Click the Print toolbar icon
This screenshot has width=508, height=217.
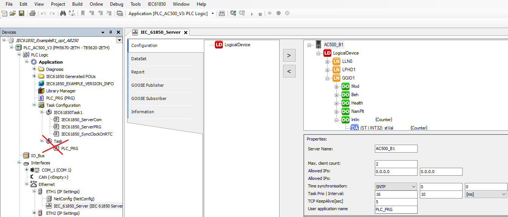coord(32,13)
